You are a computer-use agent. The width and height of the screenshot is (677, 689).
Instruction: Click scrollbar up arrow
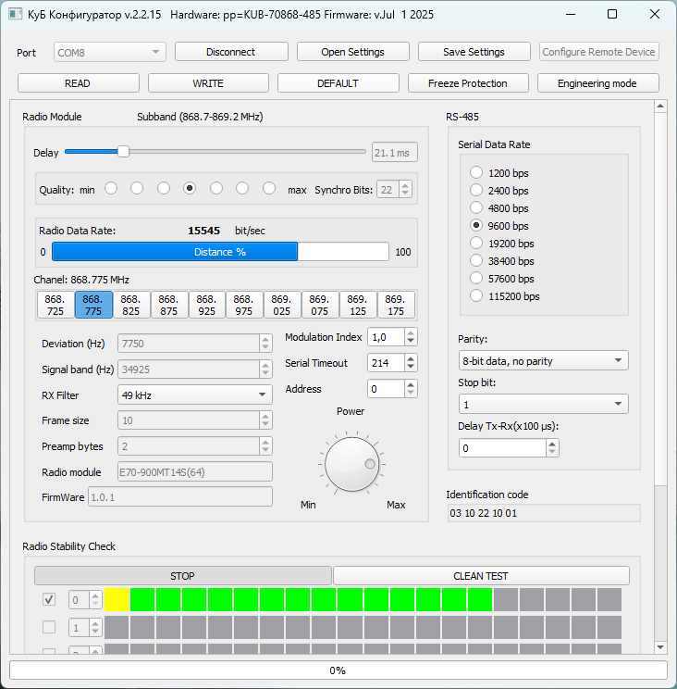click(660, 106)
